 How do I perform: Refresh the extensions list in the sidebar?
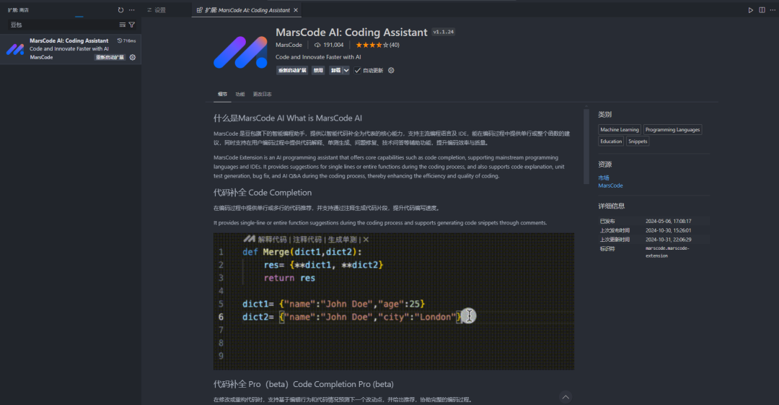pyautogui.click(x=120, y=10)
